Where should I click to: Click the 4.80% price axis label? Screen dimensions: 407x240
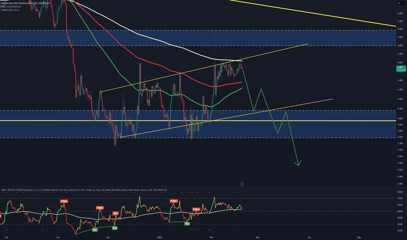[400, 45]
